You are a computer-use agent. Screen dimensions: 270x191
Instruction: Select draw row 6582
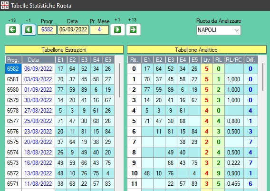pos(60,69)
